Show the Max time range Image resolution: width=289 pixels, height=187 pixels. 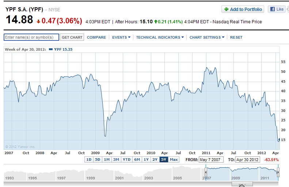pos(174,160)
